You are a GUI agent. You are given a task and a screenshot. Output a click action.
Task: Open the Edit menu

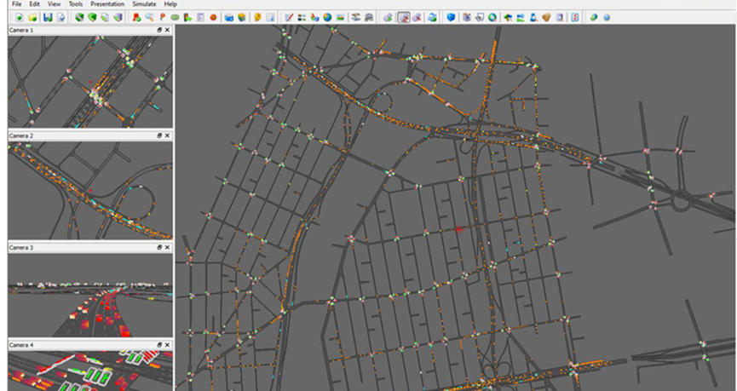point(34,3)
